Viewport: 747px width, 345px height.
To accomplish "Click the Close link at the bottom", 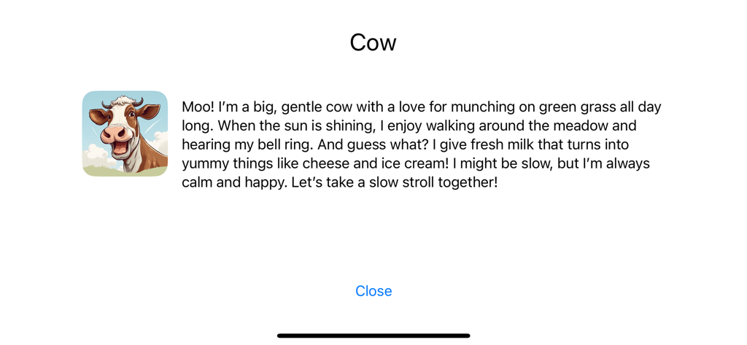I will 373,291.
